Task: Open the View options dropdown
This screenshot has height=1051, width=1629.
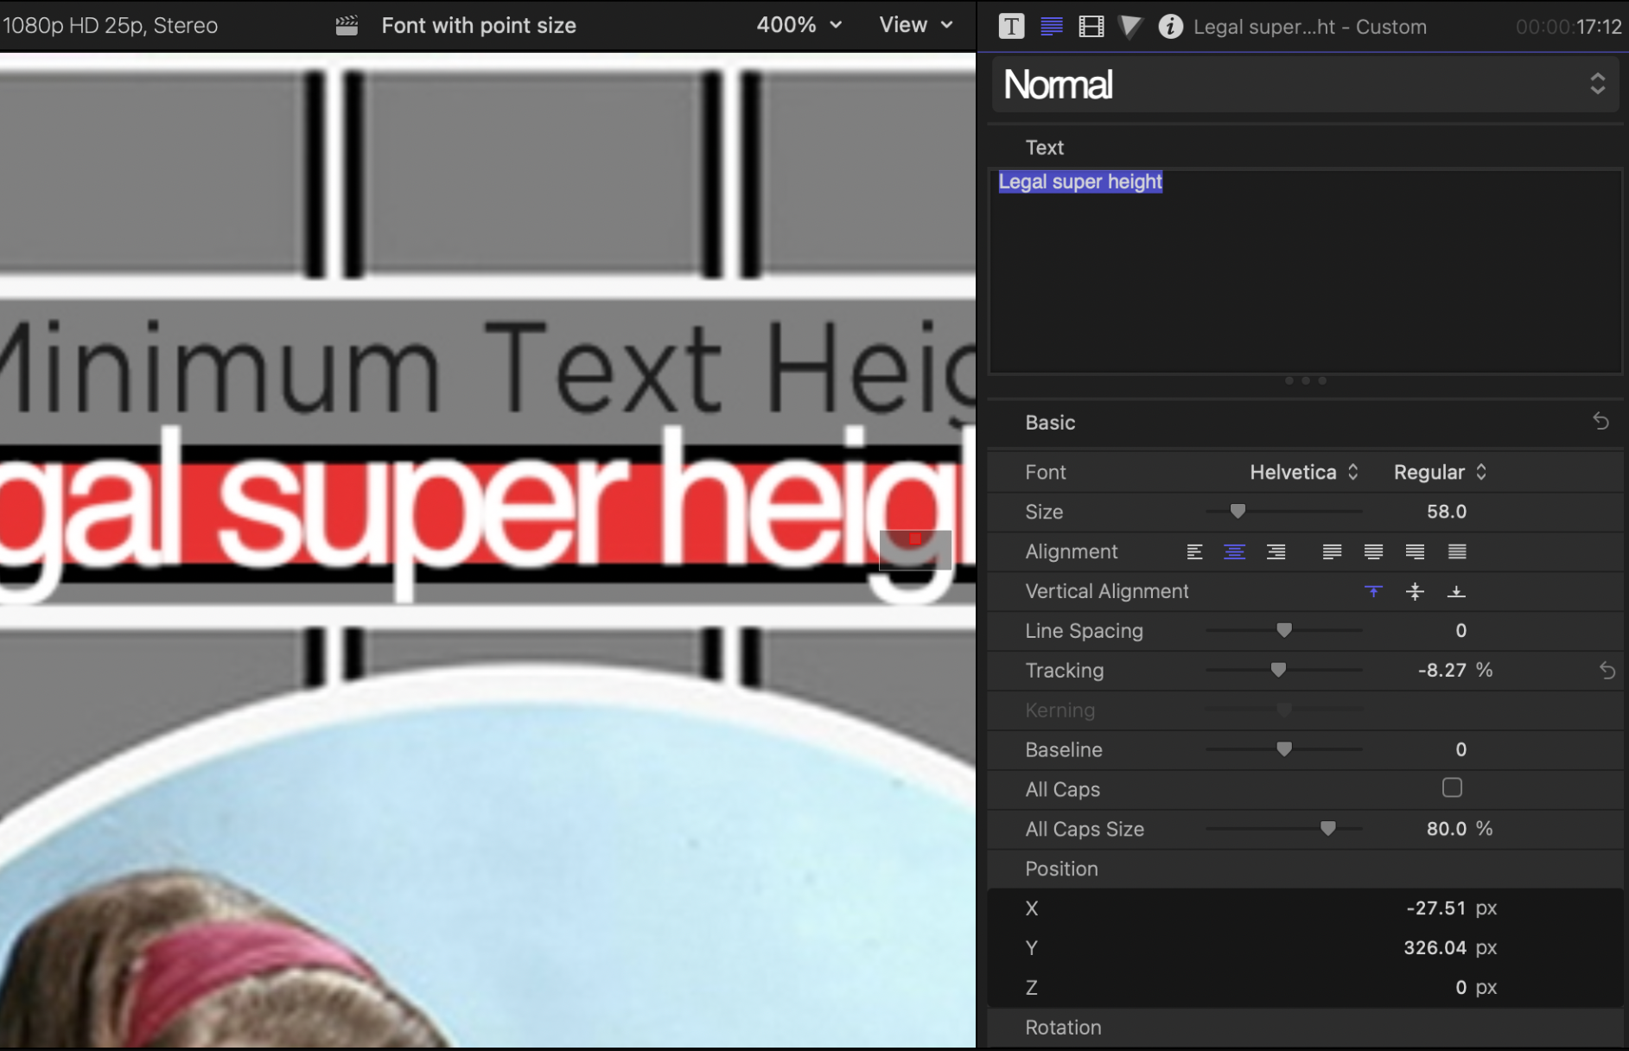Action: click(x=916, y=25)
